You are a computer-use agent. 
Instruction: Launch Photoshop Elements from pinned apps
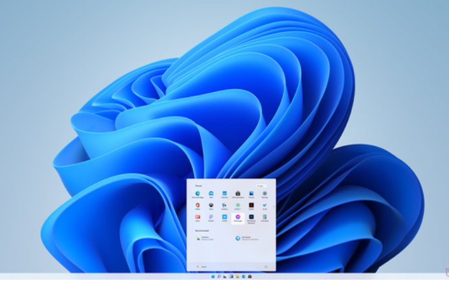point(251,219)
